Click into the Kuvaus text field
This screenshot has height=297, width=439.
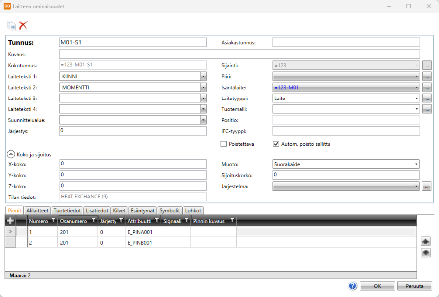[x=239, y=54]
